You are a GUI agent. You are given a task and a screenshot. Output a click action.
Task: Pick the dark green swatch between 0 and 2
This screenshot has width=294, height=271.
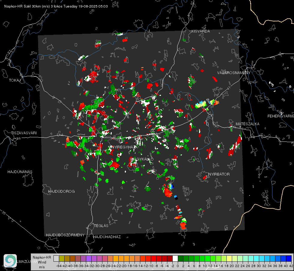[x=180, y=259]
